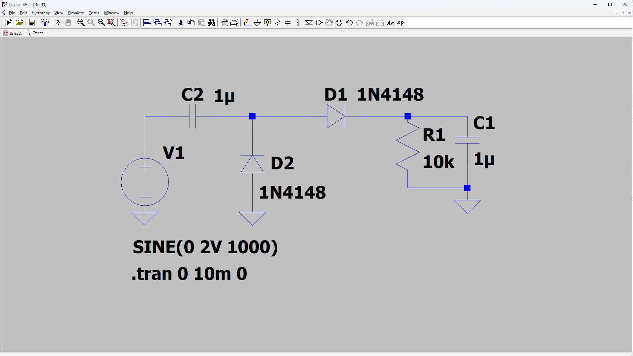Open the Hierarchy menu

click(x=41, y=13)
